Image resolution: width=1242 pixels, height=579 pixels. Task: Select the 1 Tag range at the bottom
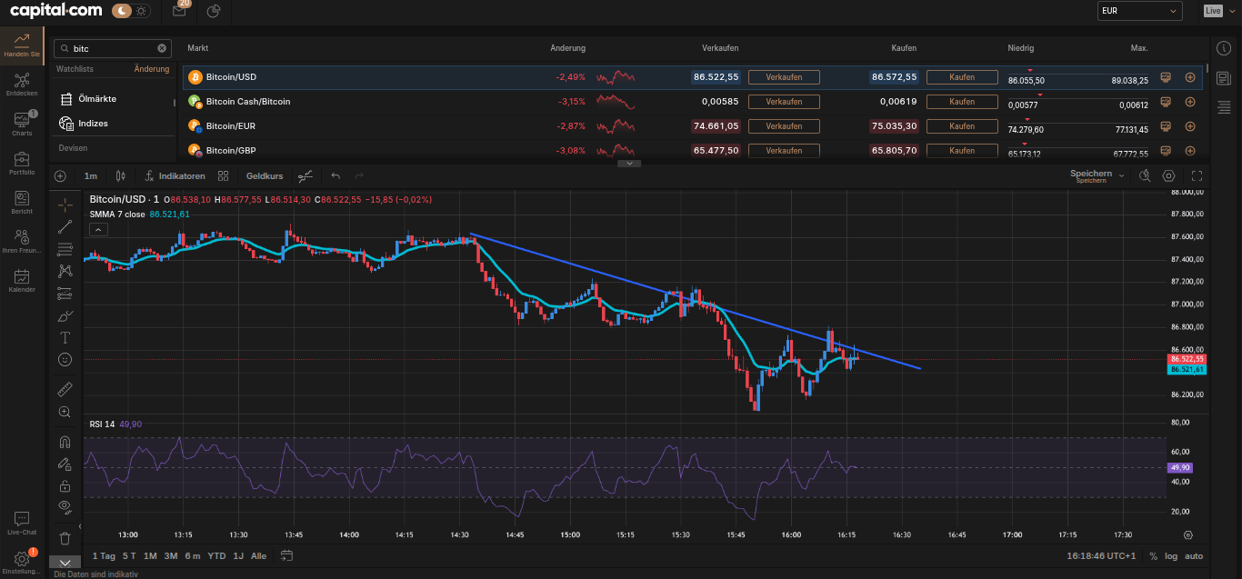(103, 555)
